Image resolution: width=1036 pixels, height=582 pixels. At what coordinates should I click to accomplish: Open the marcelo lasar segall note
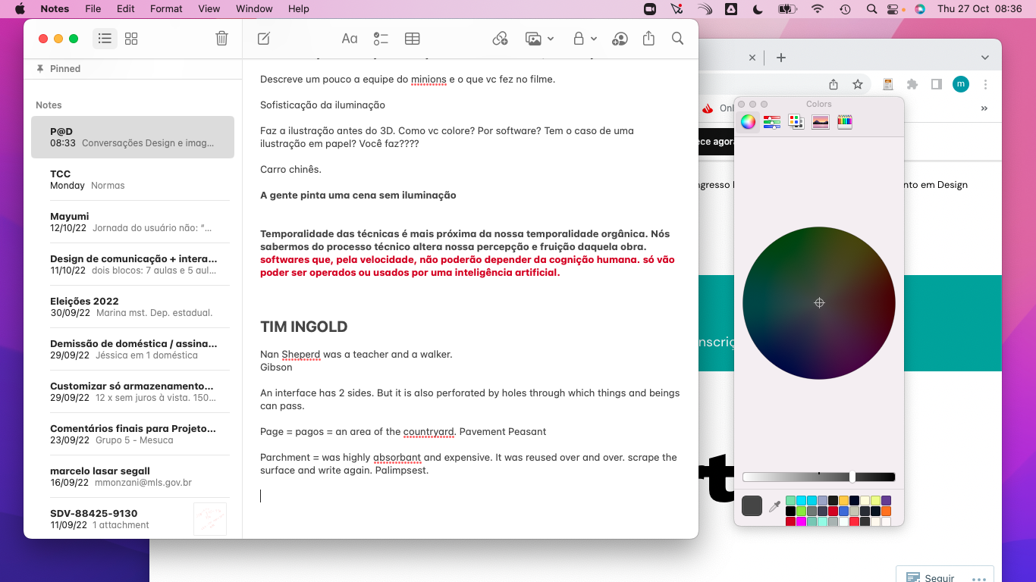coord(133,477)
